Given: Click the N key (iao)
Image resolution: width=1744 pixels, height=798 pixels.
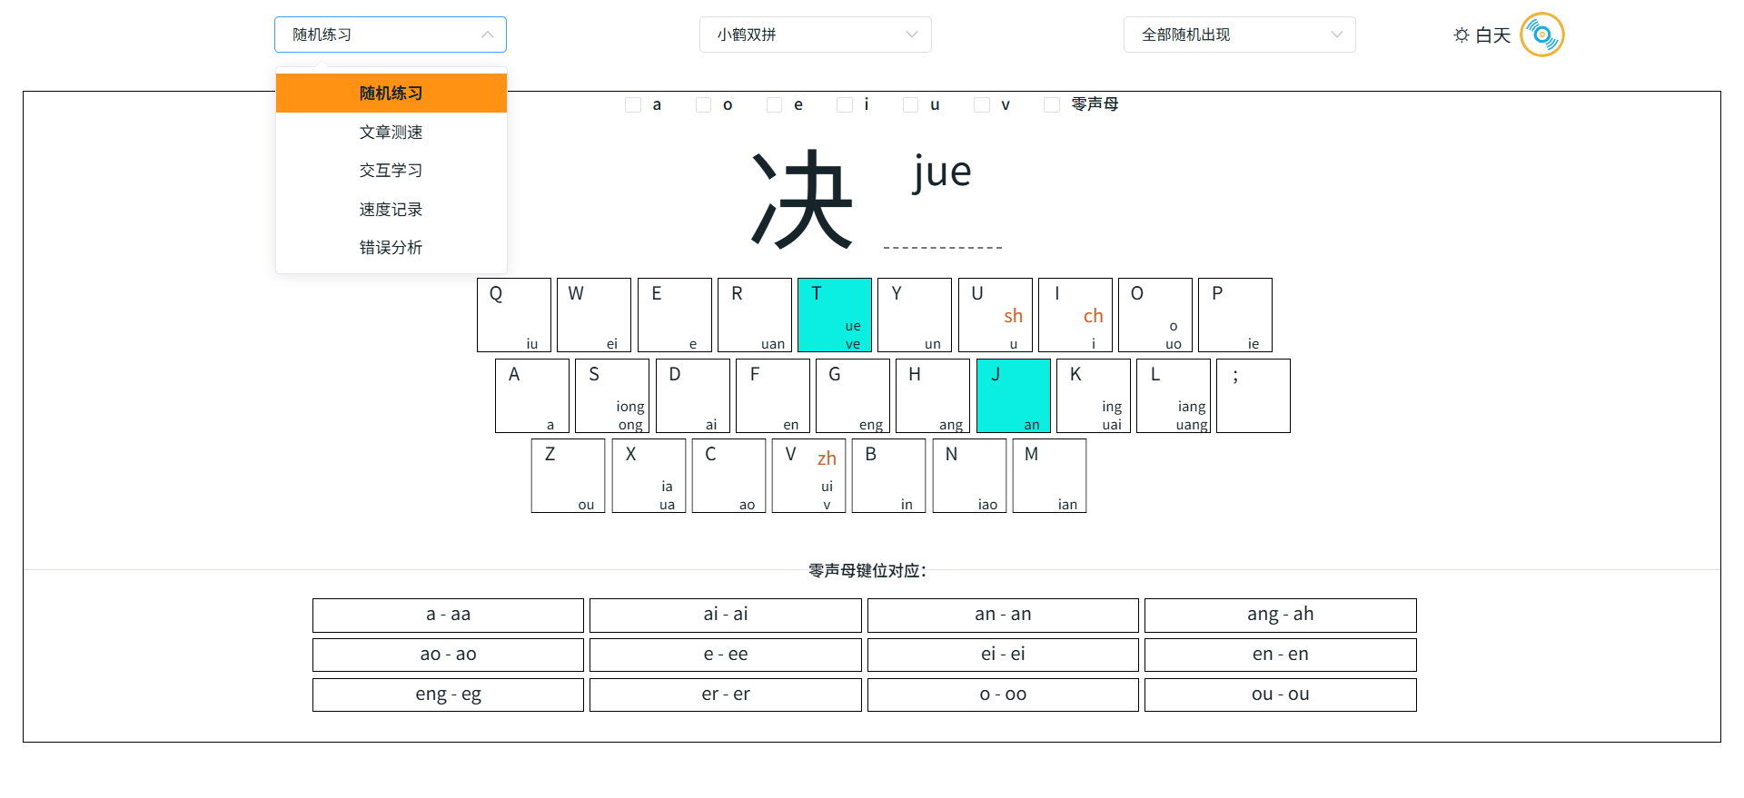Looking at the screenshot, I should [x=970, y=476].
